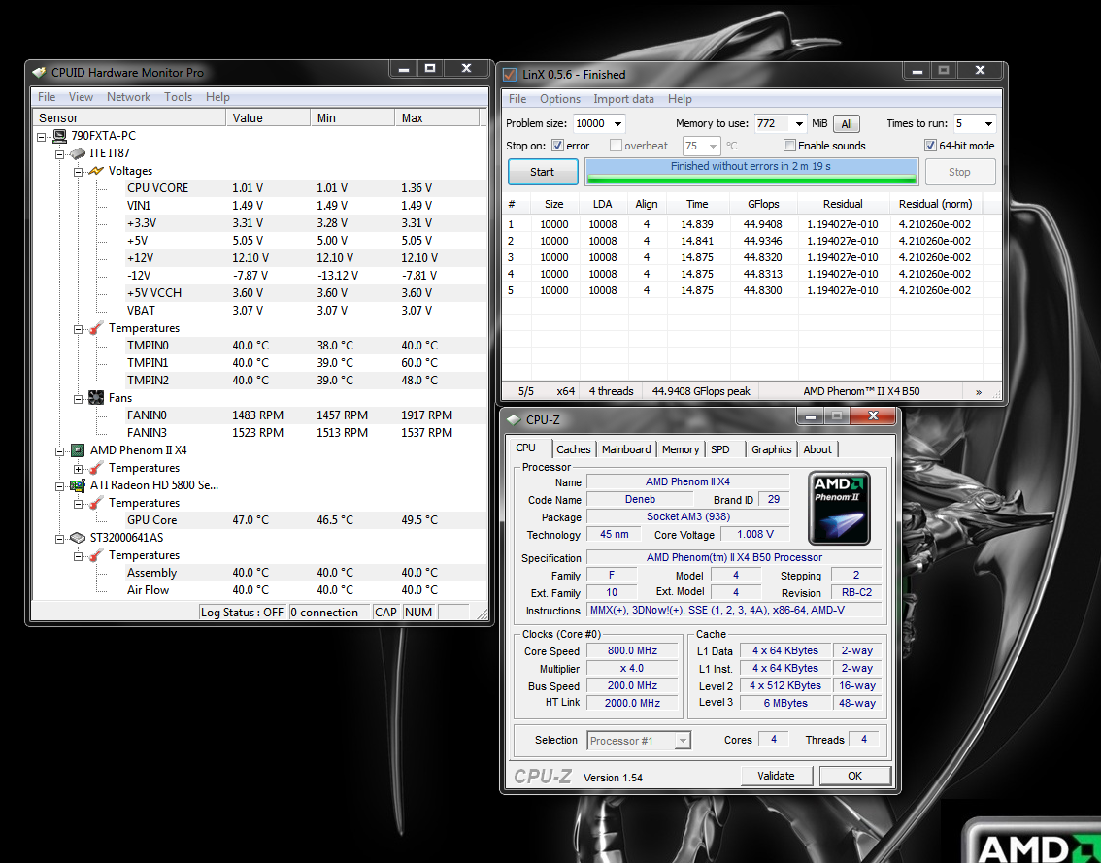Screen dimensions: 1101x863
Task: Click the CPU-Z title bar icon
Action: (x=514, y=420)
